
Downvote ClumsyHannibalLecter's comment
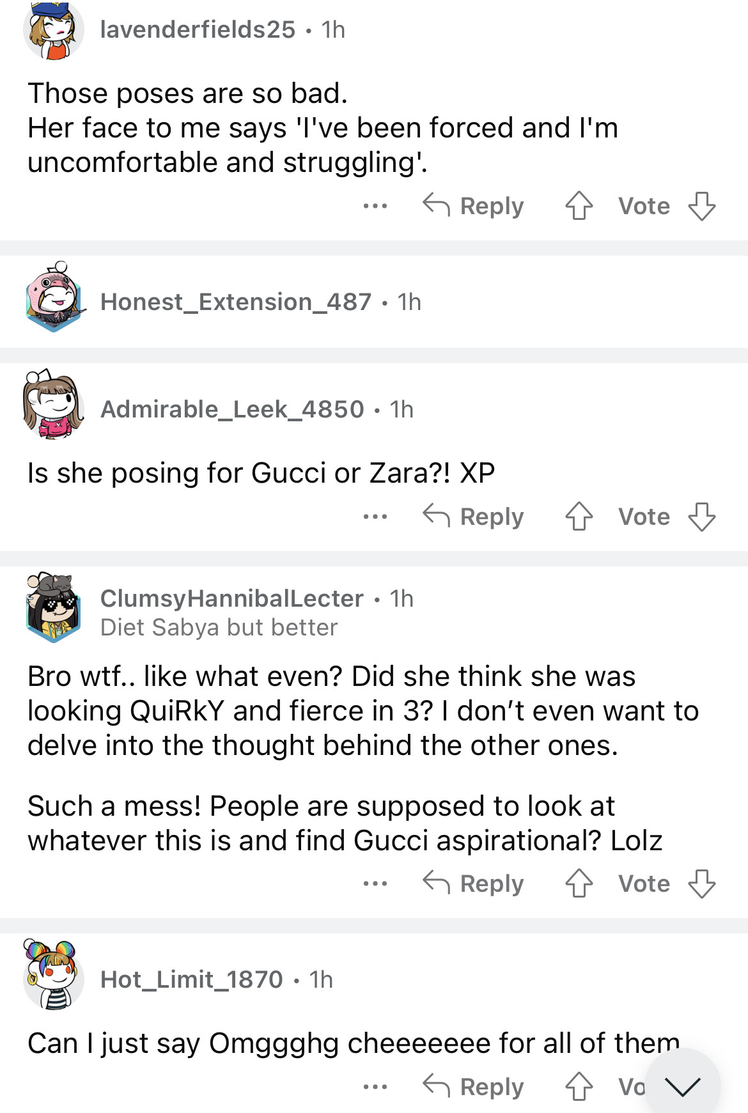click(x=701, y=883)
